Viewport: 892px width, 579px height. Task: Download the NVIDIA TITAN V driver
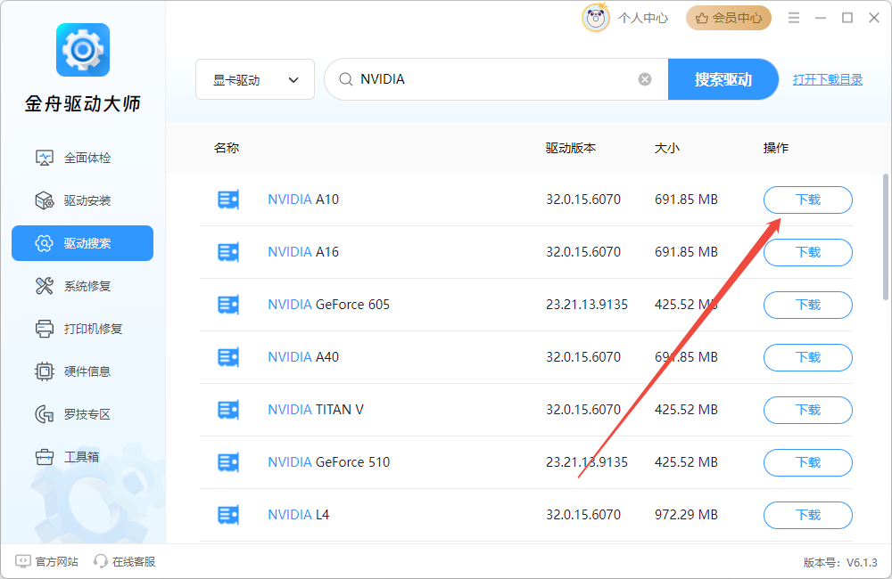click(x=808, y=411)
